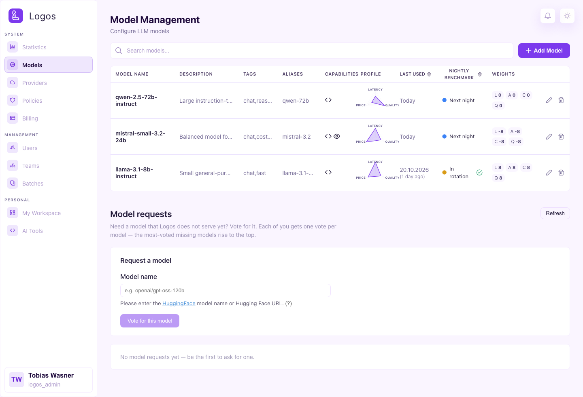Click capabilities profile triangle chart for qwen row

click(377, 101)
